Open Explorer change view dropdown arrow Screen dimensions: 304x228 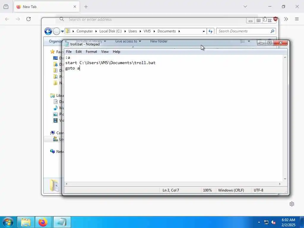click(249, 42)
